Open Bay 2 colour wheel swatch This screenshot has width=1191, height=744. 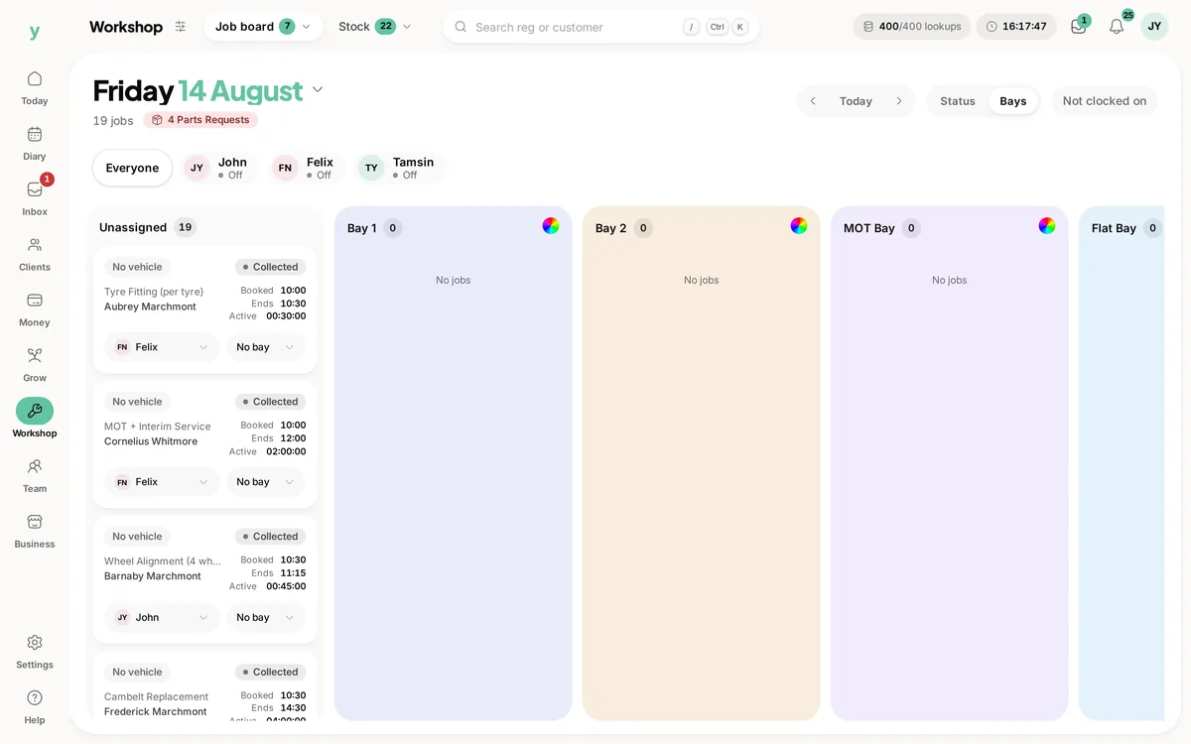(x=799, y=226)
